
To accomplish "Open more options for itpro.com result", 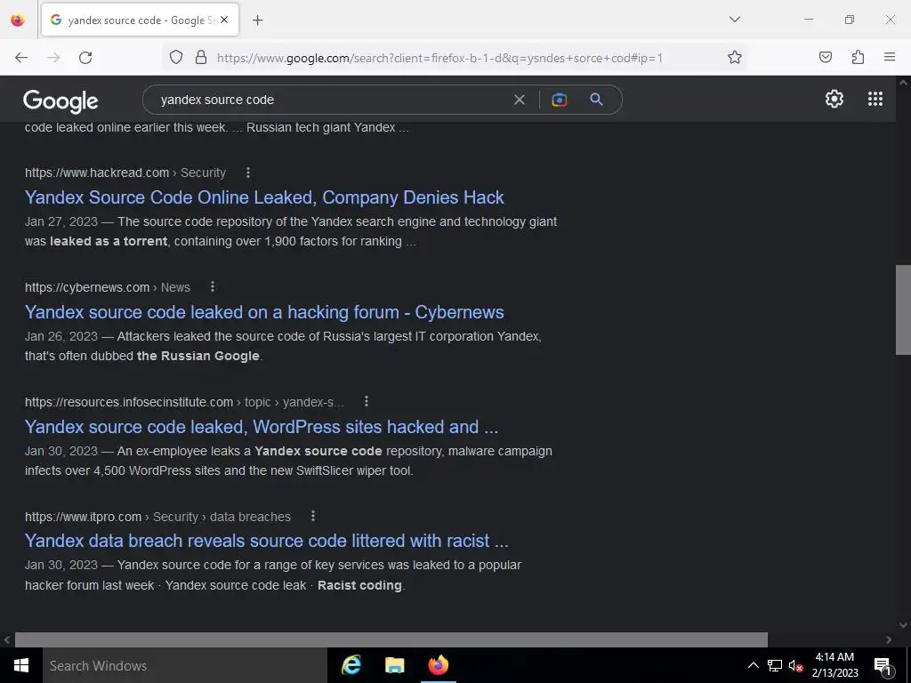I will [x=313, y=516].
